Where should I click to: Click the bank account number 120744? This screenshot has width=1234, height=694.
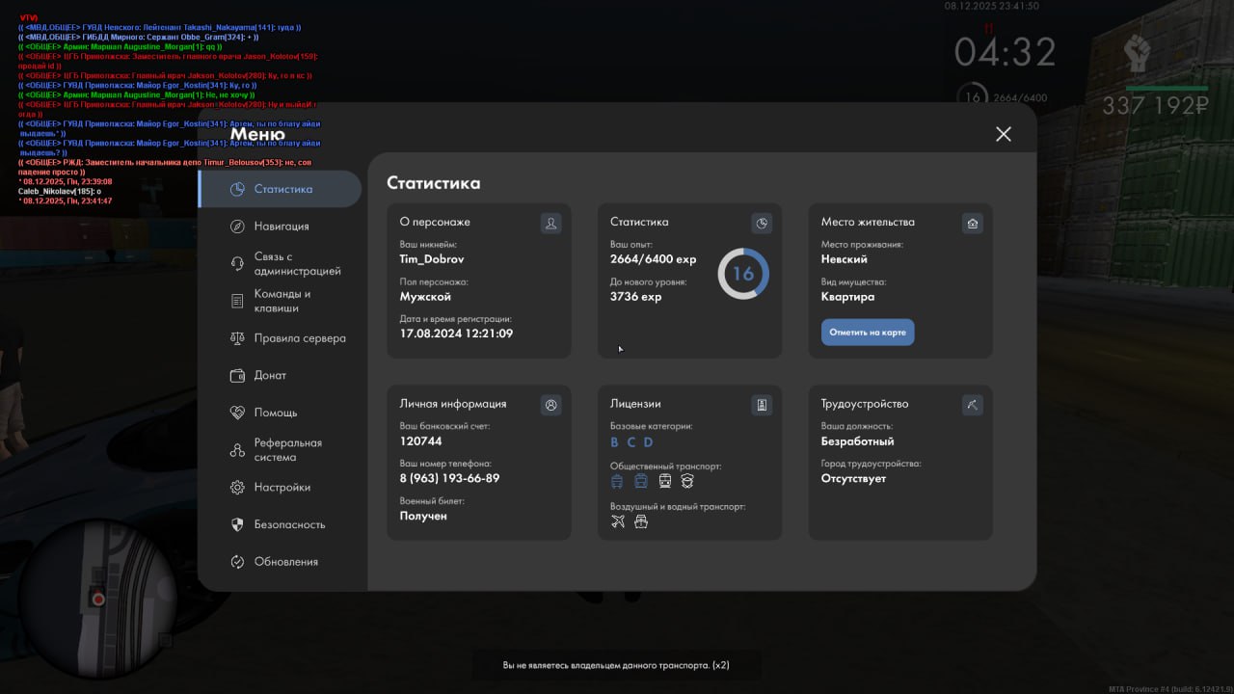[421, 440]
